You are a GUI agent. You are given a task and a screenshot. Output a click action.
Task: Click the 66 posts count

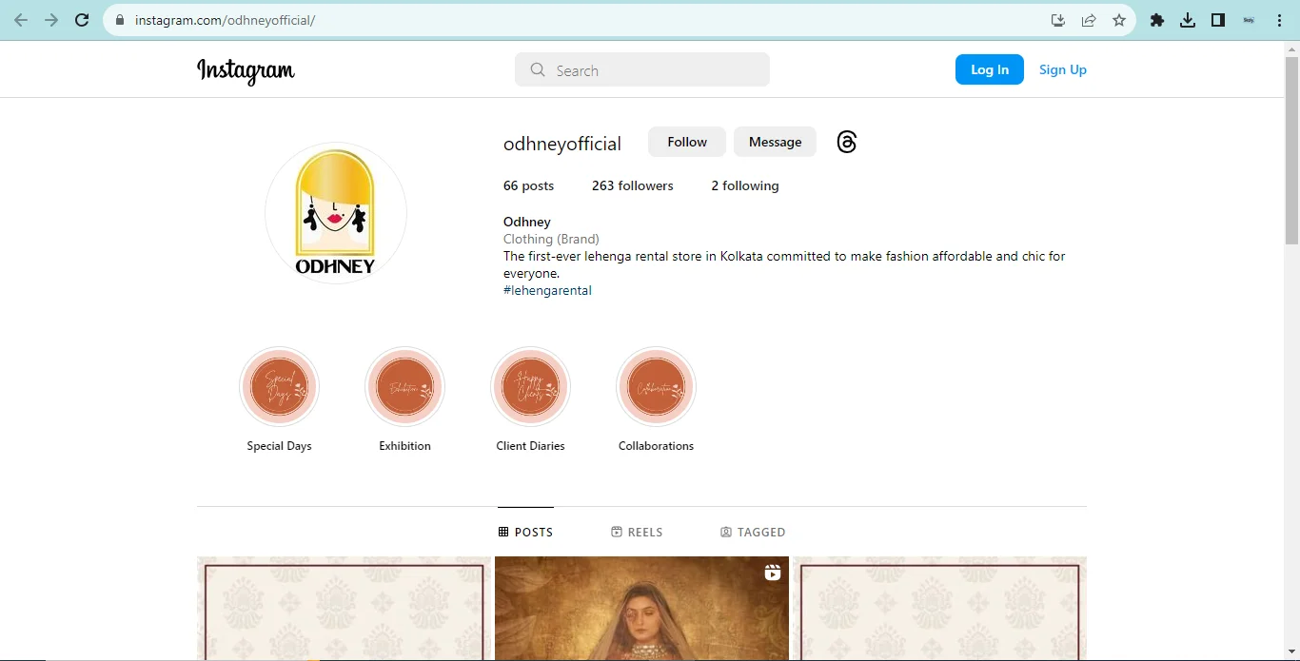(528, 185)
